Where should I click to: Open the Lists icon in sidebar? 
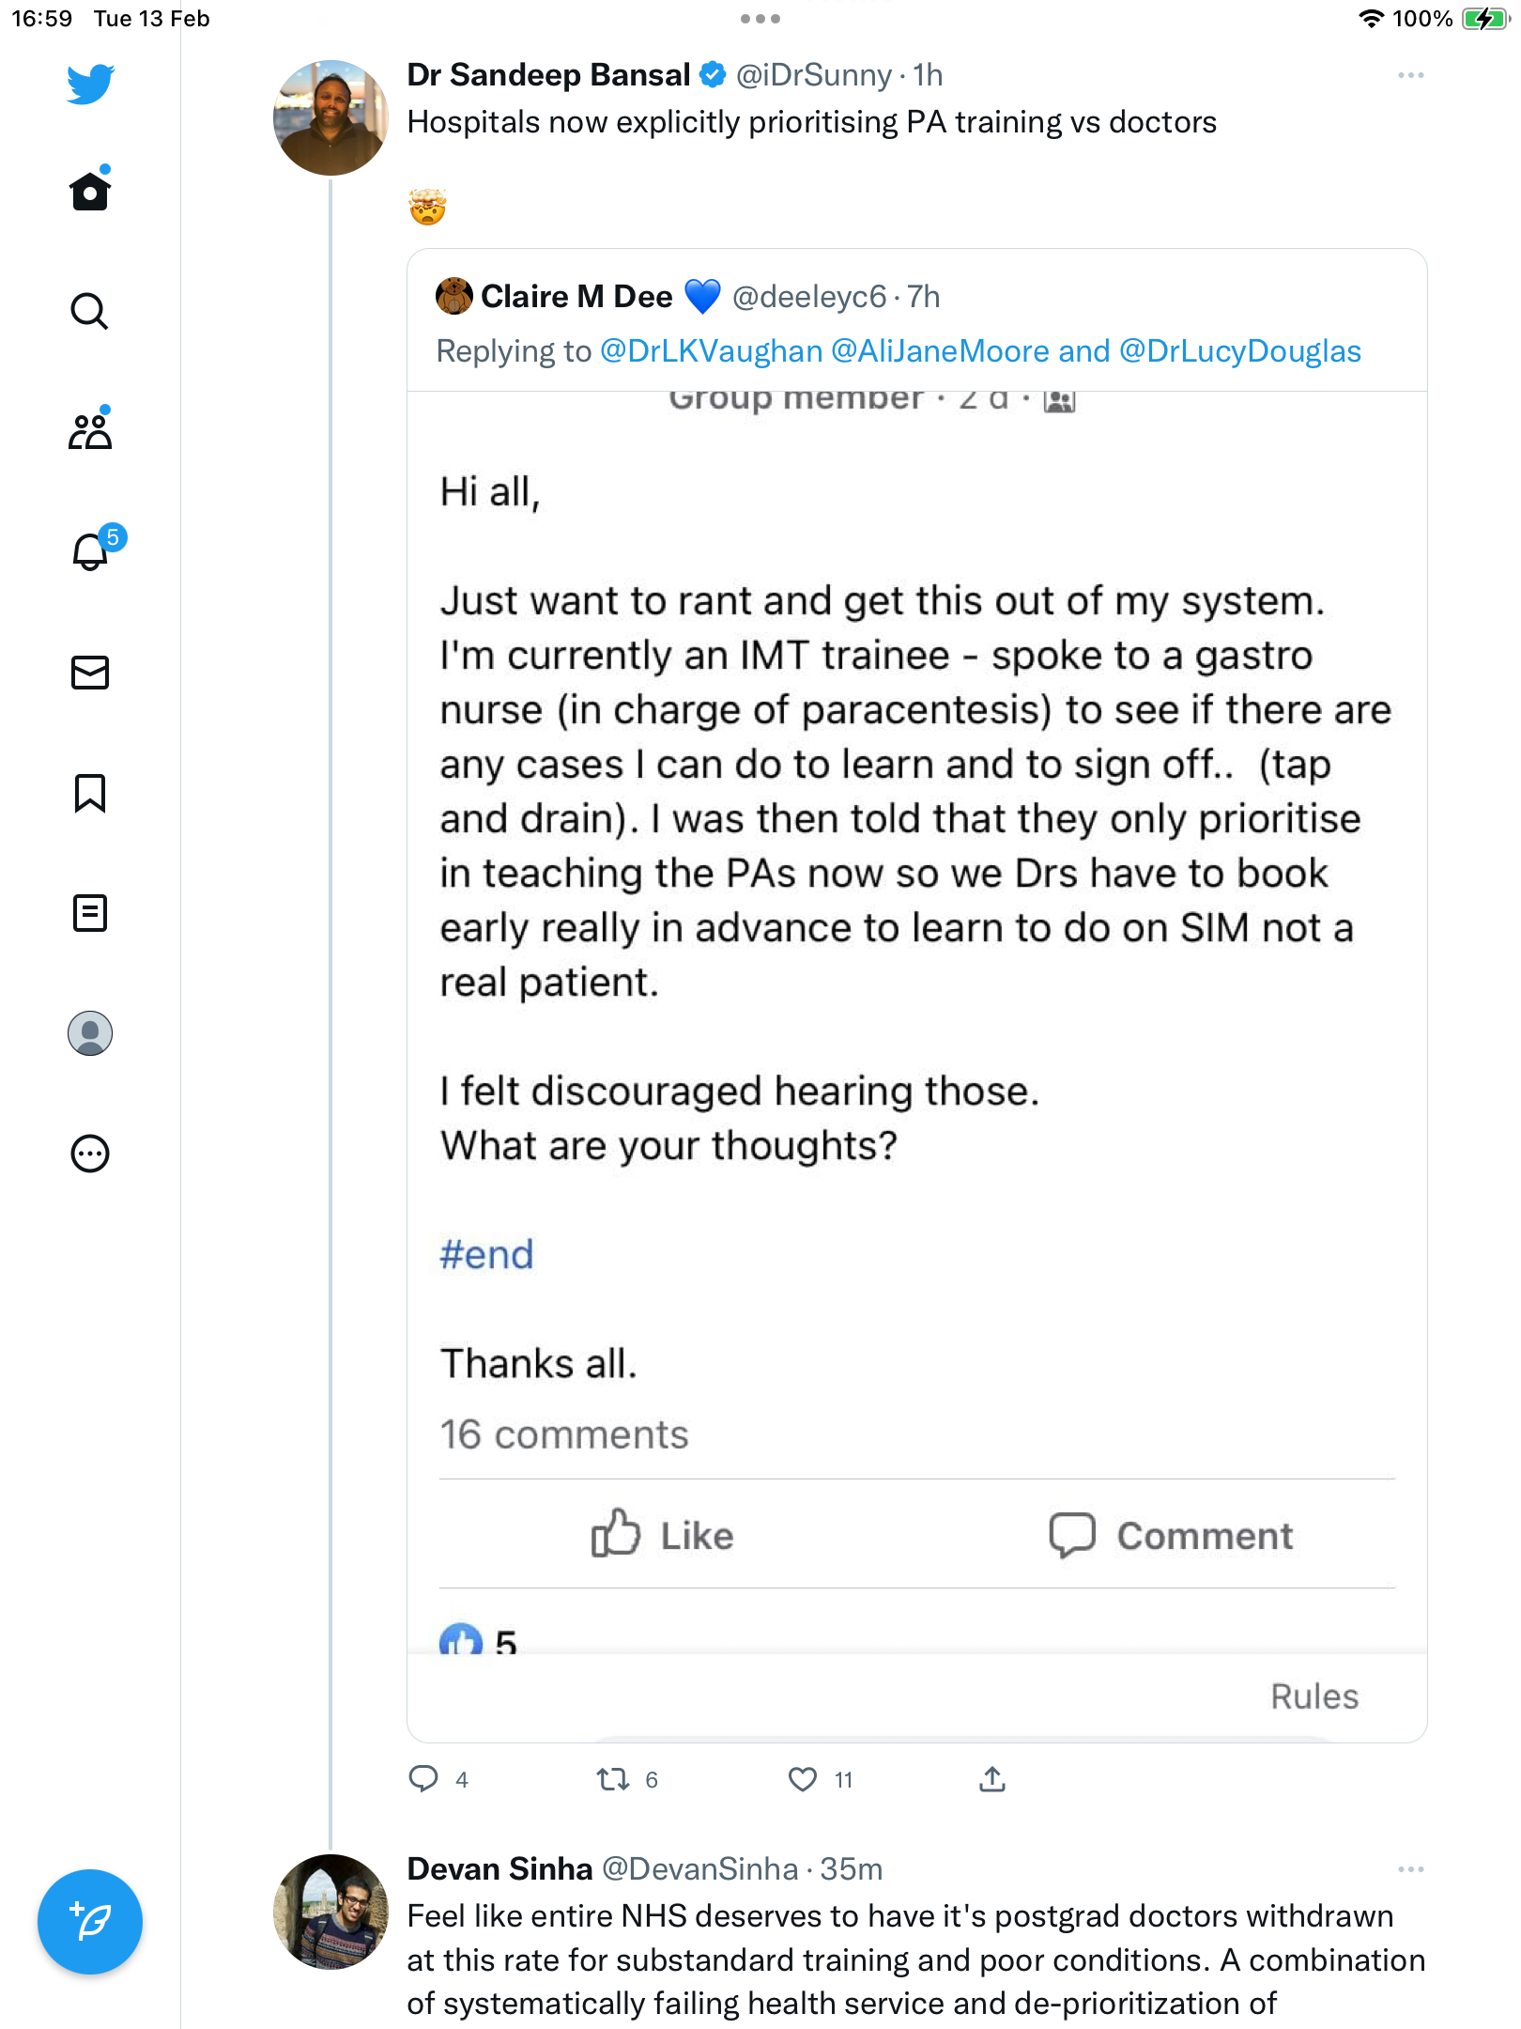pyautogui.click(x=90, y=913)
